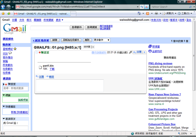The width and height of the screenshot is (196, 137).
Task: Click the paperclip attachment icon
Action: click(130, 52)
